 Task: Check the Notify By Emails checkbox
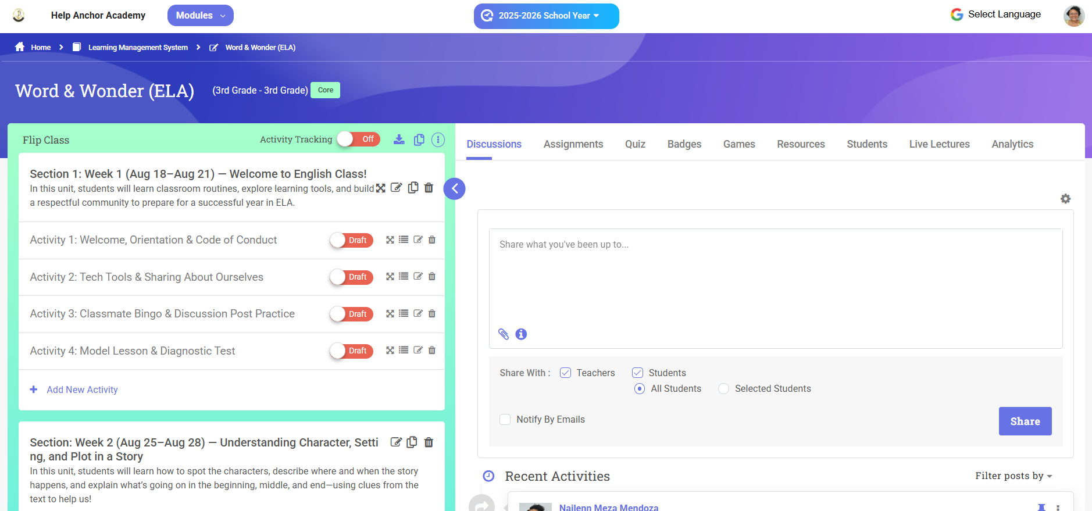(505, 420)
